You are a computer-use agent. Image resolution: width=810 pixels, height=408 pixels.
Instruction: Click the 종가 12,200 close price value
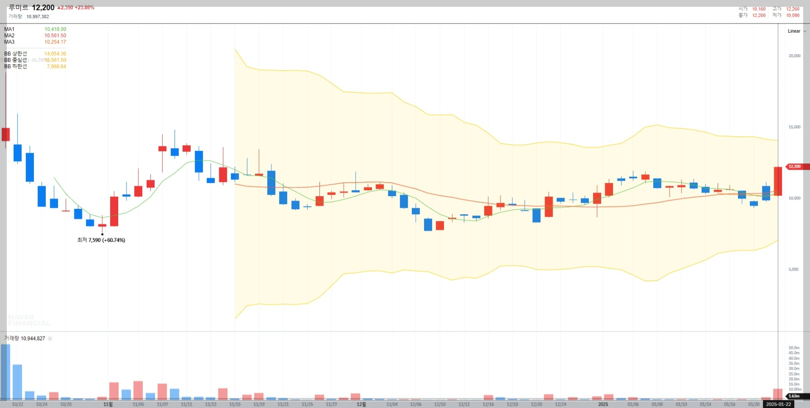[759, 15]
